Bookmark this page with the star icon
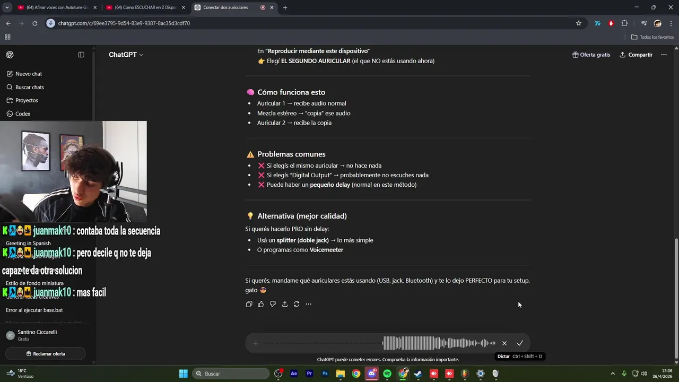Screen dimensions: 679x382 coord(579,23)
